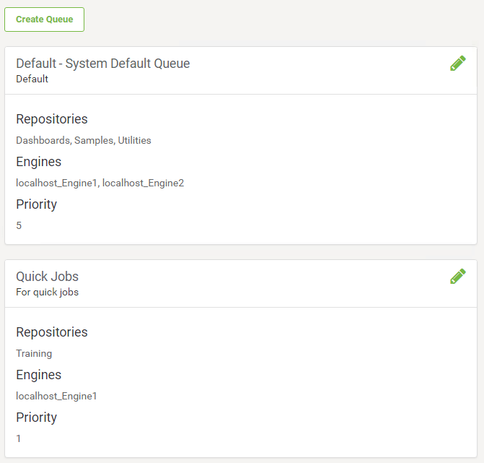Image resolution: width=484 pixels, height=463 pixels.
Task: Click the Engines heading in the Quick Jobs card
Action: pyautogui.click(x=38, y=375)
